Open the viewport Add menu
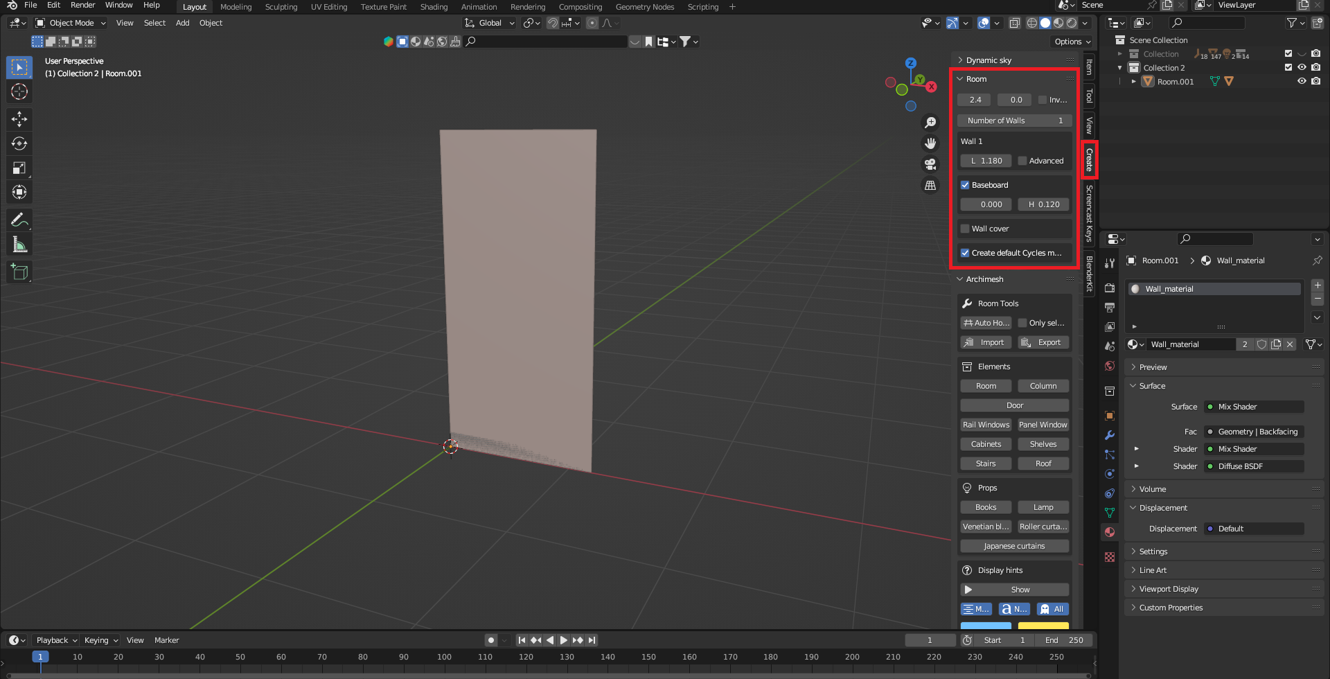This screenshot has width=1330, height=679. 182,23
